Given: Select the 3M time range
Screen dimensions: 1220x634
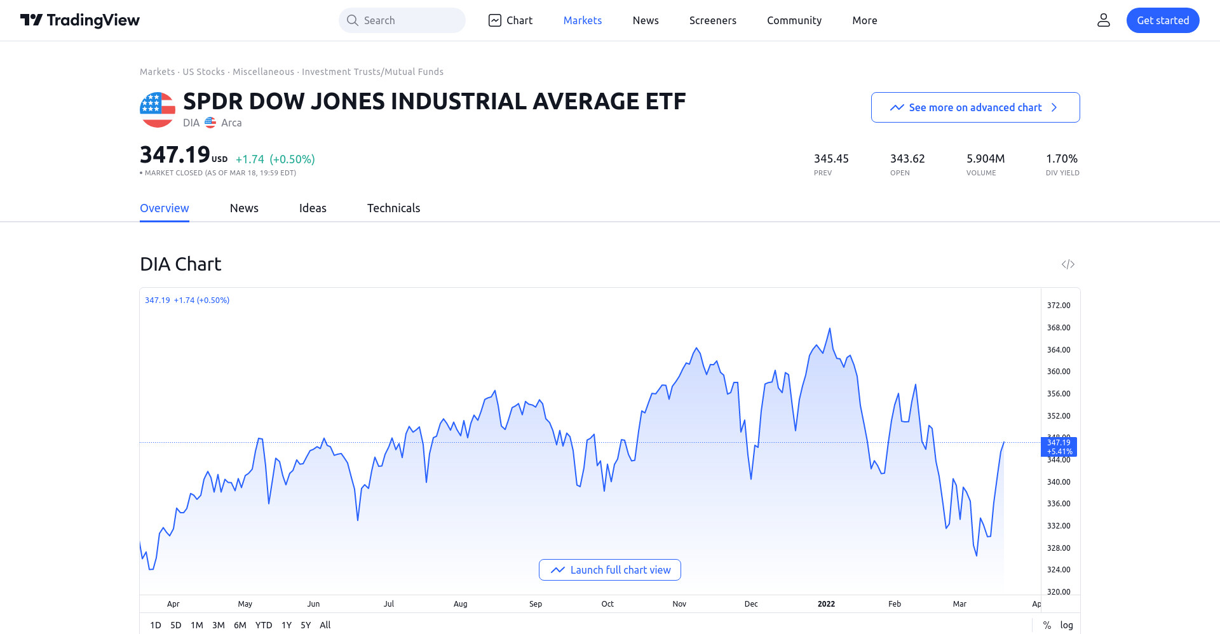Looking at the screenshot, I should tap(219, 625).
